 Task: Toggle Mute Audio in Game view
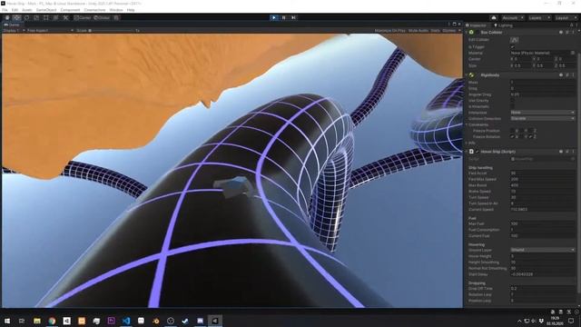(x=419, y=31)
